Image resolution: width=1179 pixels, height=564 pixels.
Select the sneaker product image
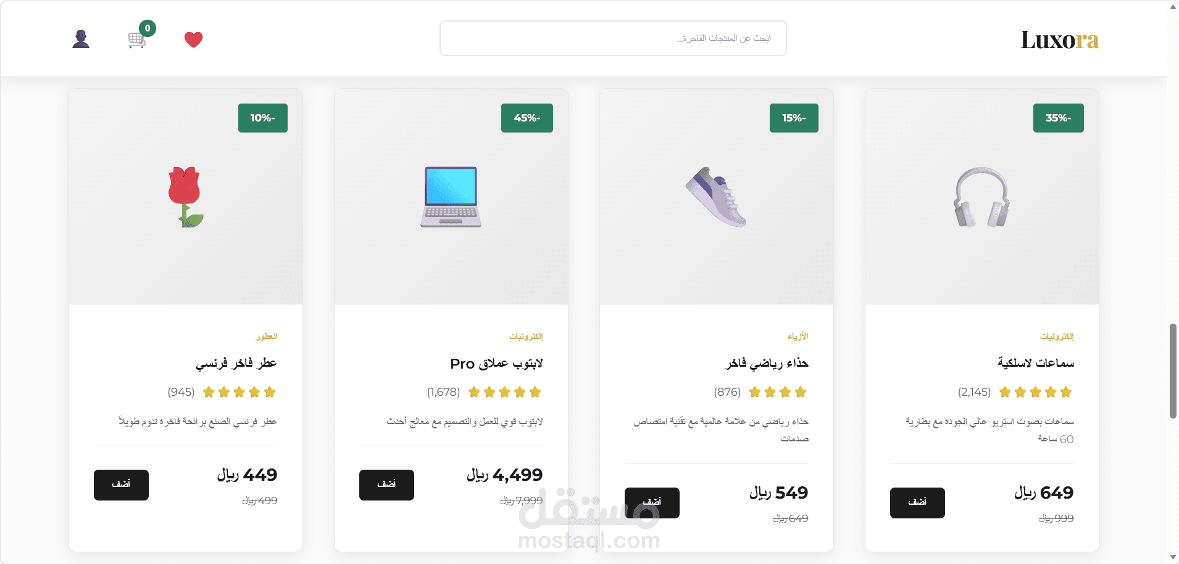click(717, 197)
